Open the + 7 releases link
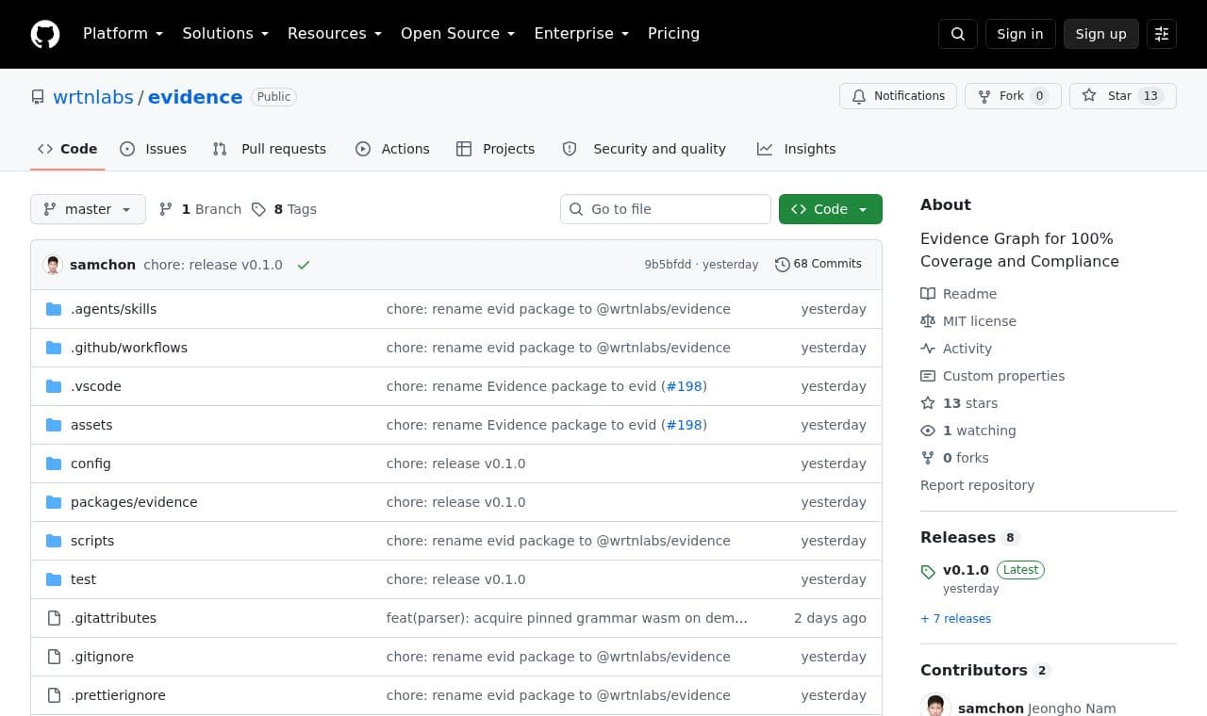 pyautogui.click(x=955, y=619)
